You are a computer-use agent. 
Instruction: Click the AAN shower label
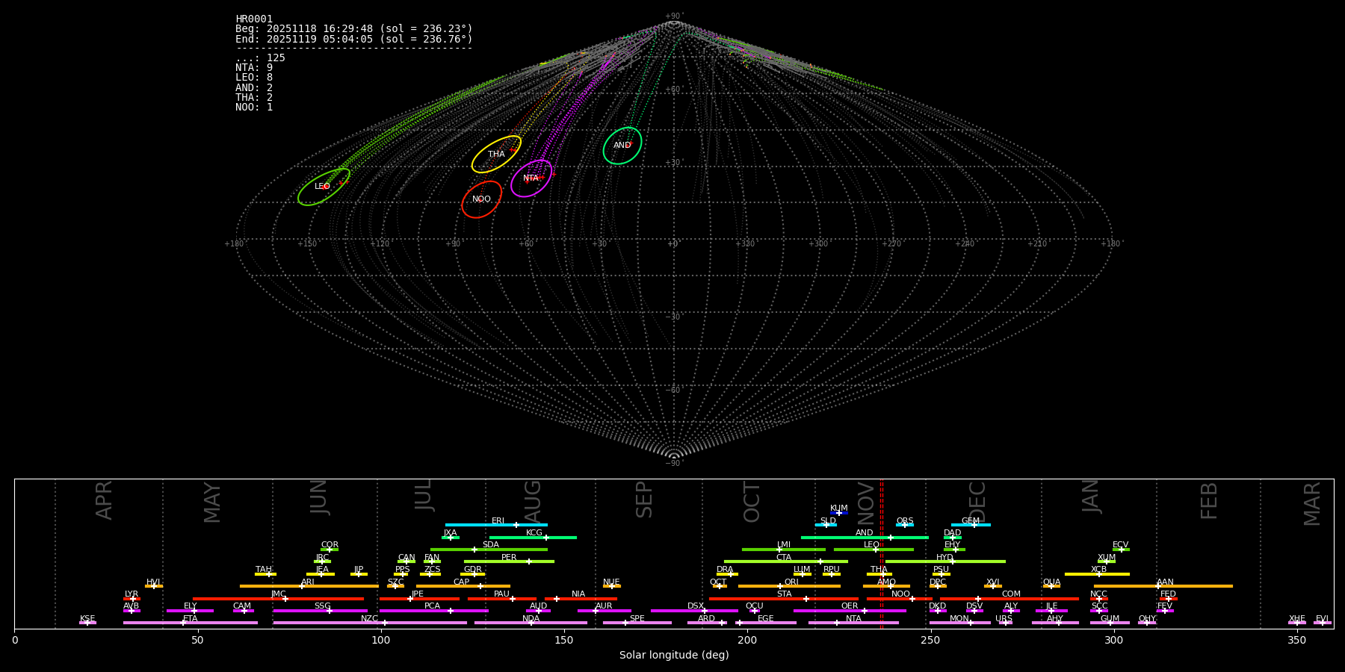coord(1165,582)
